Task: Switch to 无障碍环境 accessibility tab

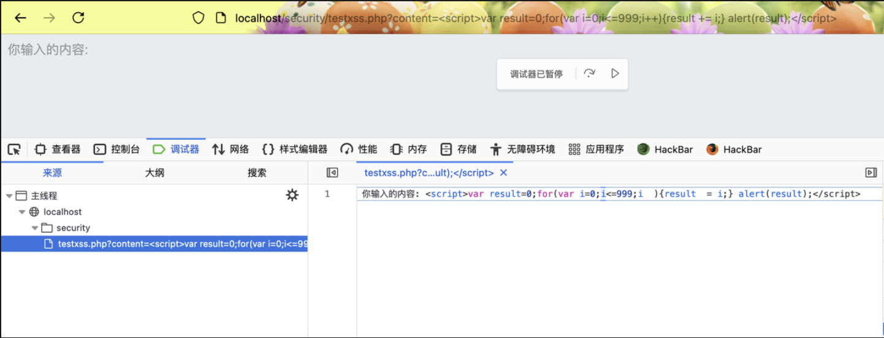Action: tap(522, 149)
